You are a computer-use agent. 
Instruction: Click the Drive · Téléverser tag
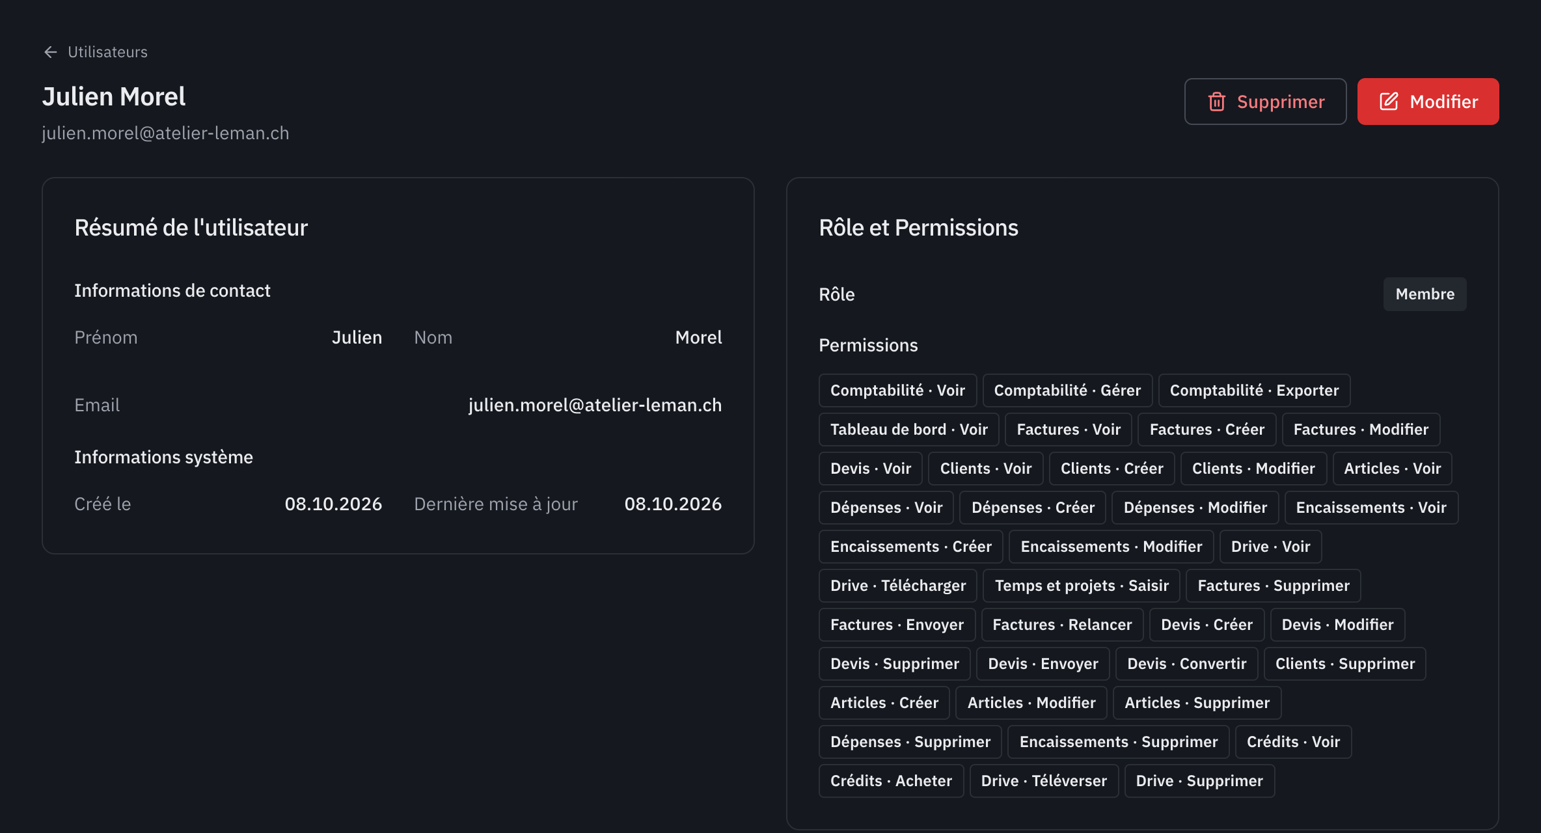[x=1044, y=781]
